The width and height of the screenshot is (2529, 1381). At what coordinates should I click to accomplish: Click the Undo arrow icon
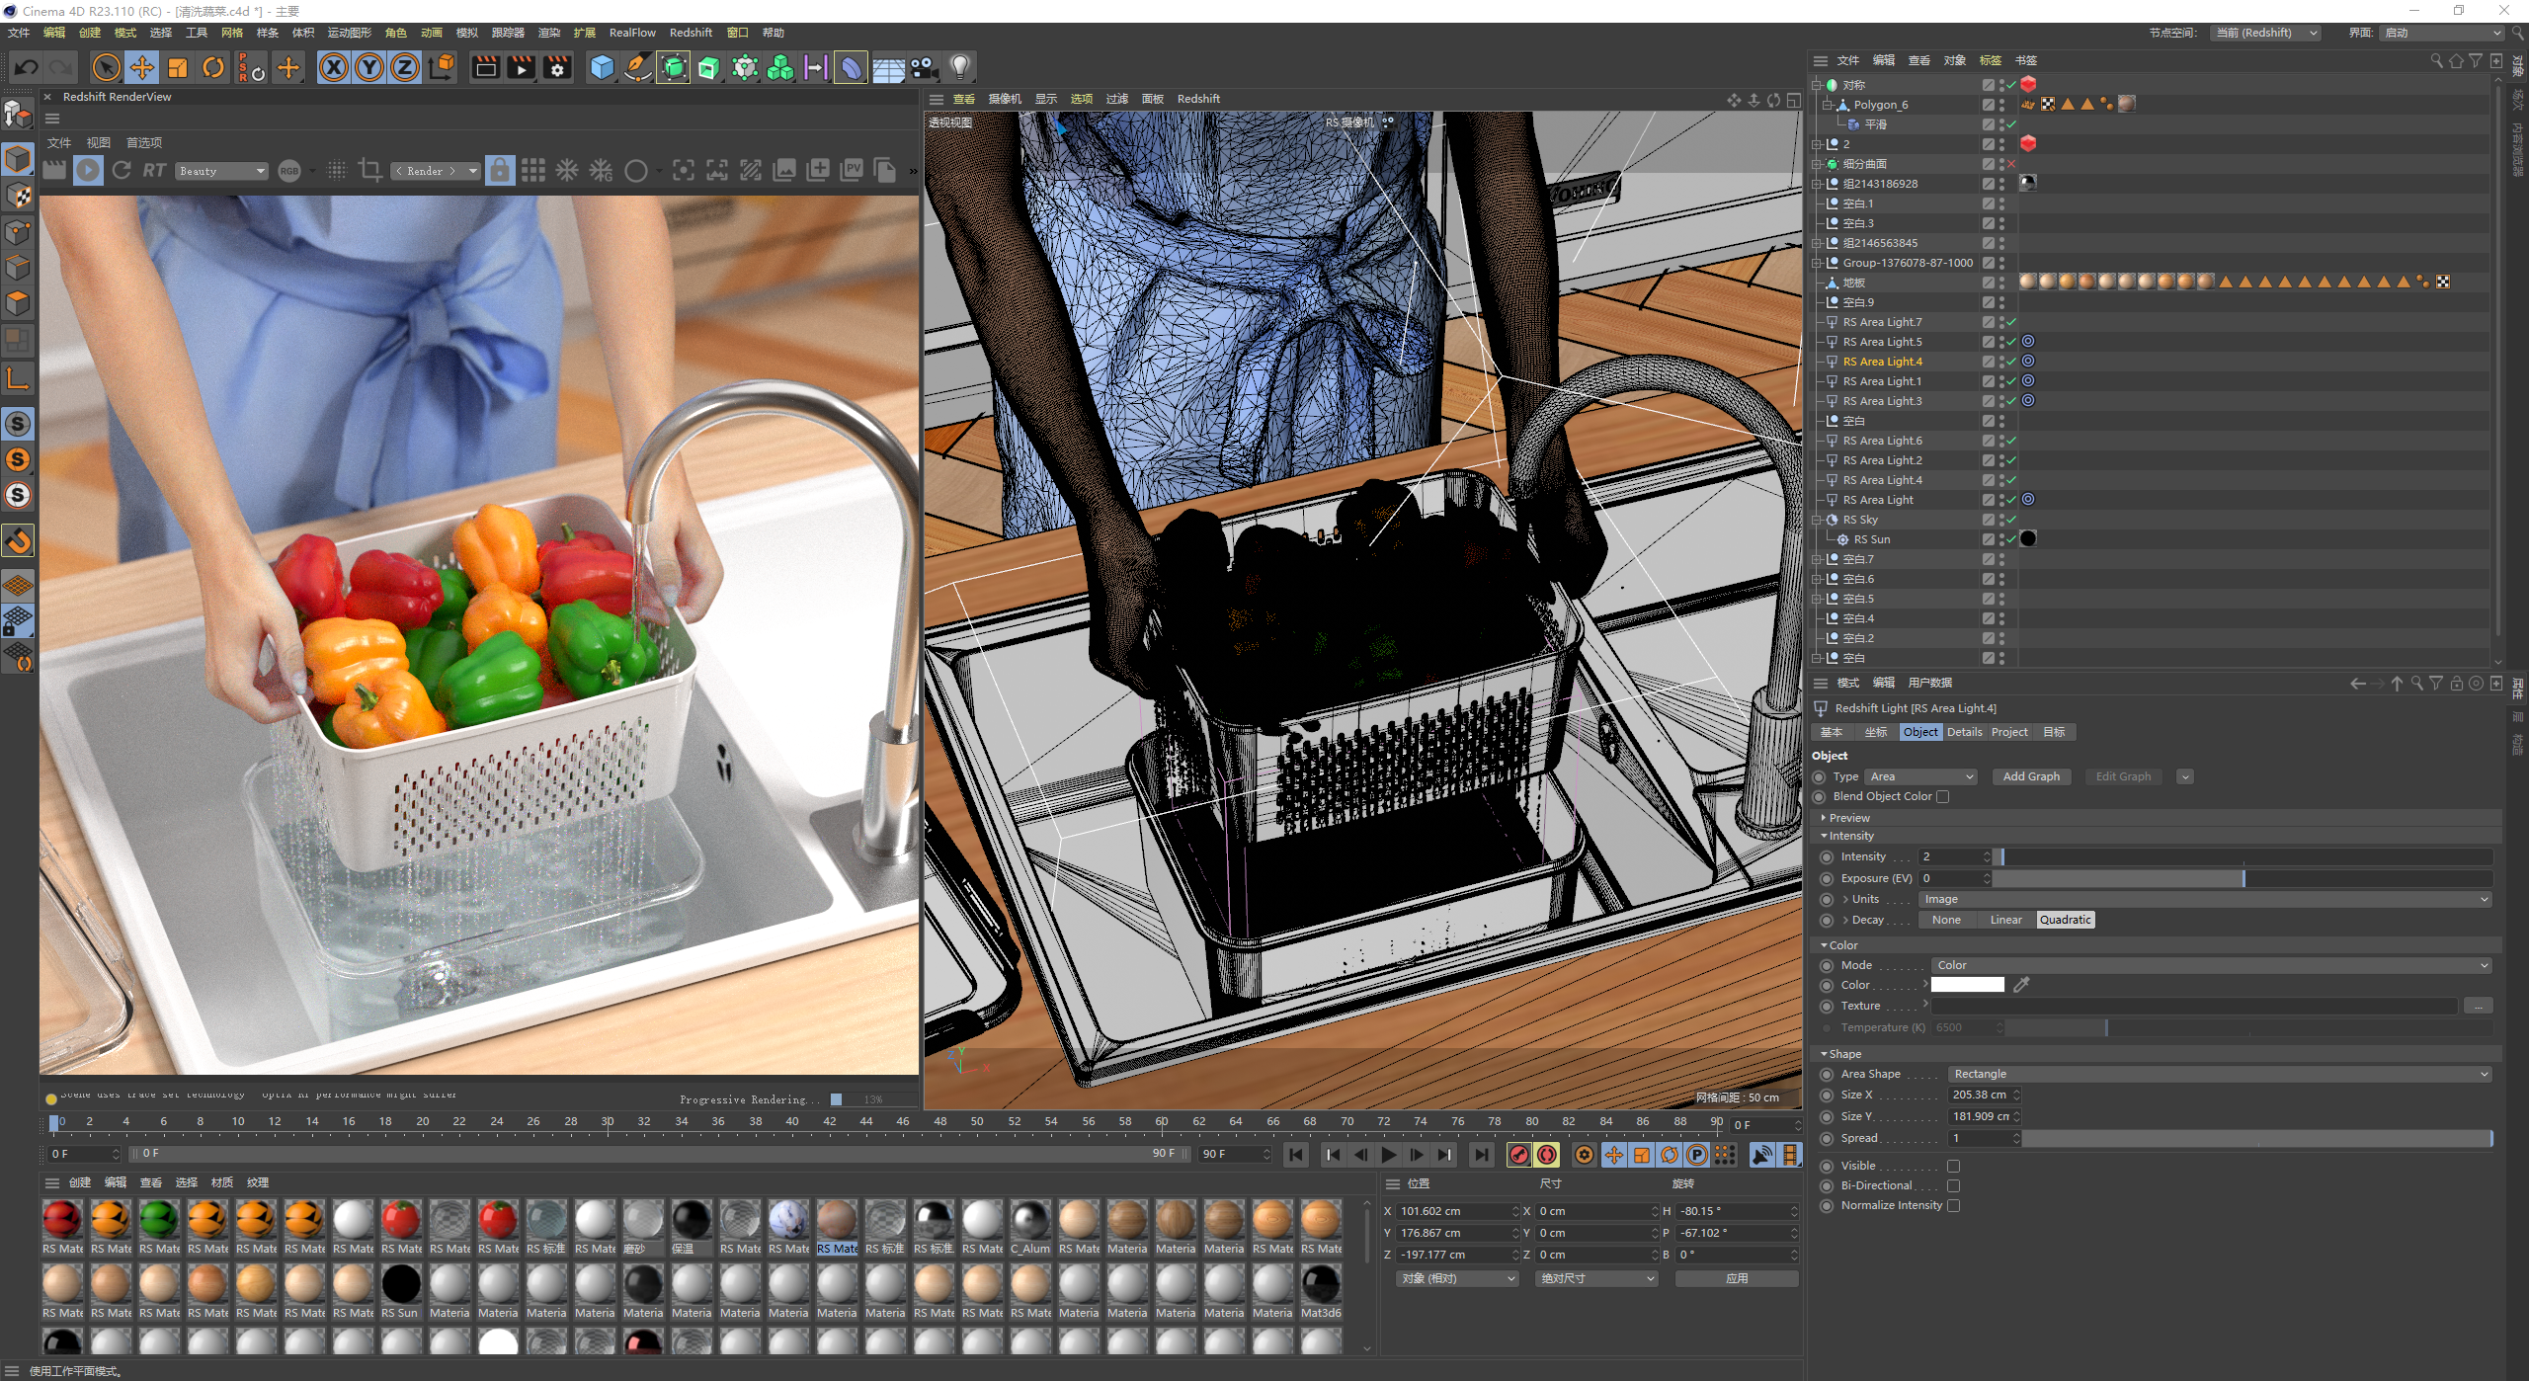point(27,67)
